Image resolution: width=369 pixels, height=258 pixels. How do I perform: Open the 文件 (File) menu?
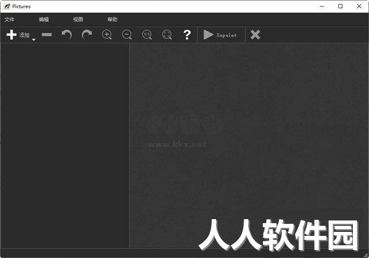point(9,19)
